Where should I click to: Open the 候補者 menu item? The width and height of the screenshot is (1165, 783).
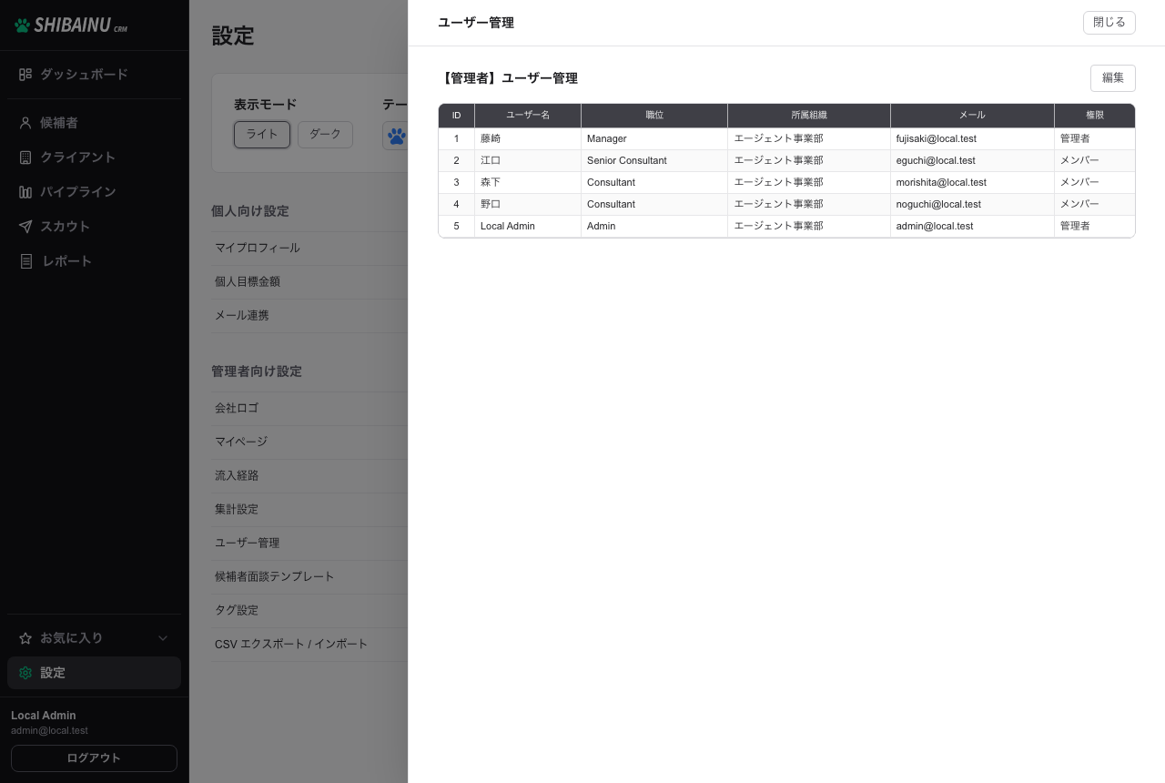click(95, 122)
